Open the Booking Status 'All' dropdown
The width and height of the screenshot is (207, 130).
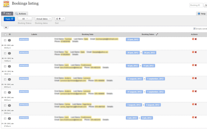[25, 19]
